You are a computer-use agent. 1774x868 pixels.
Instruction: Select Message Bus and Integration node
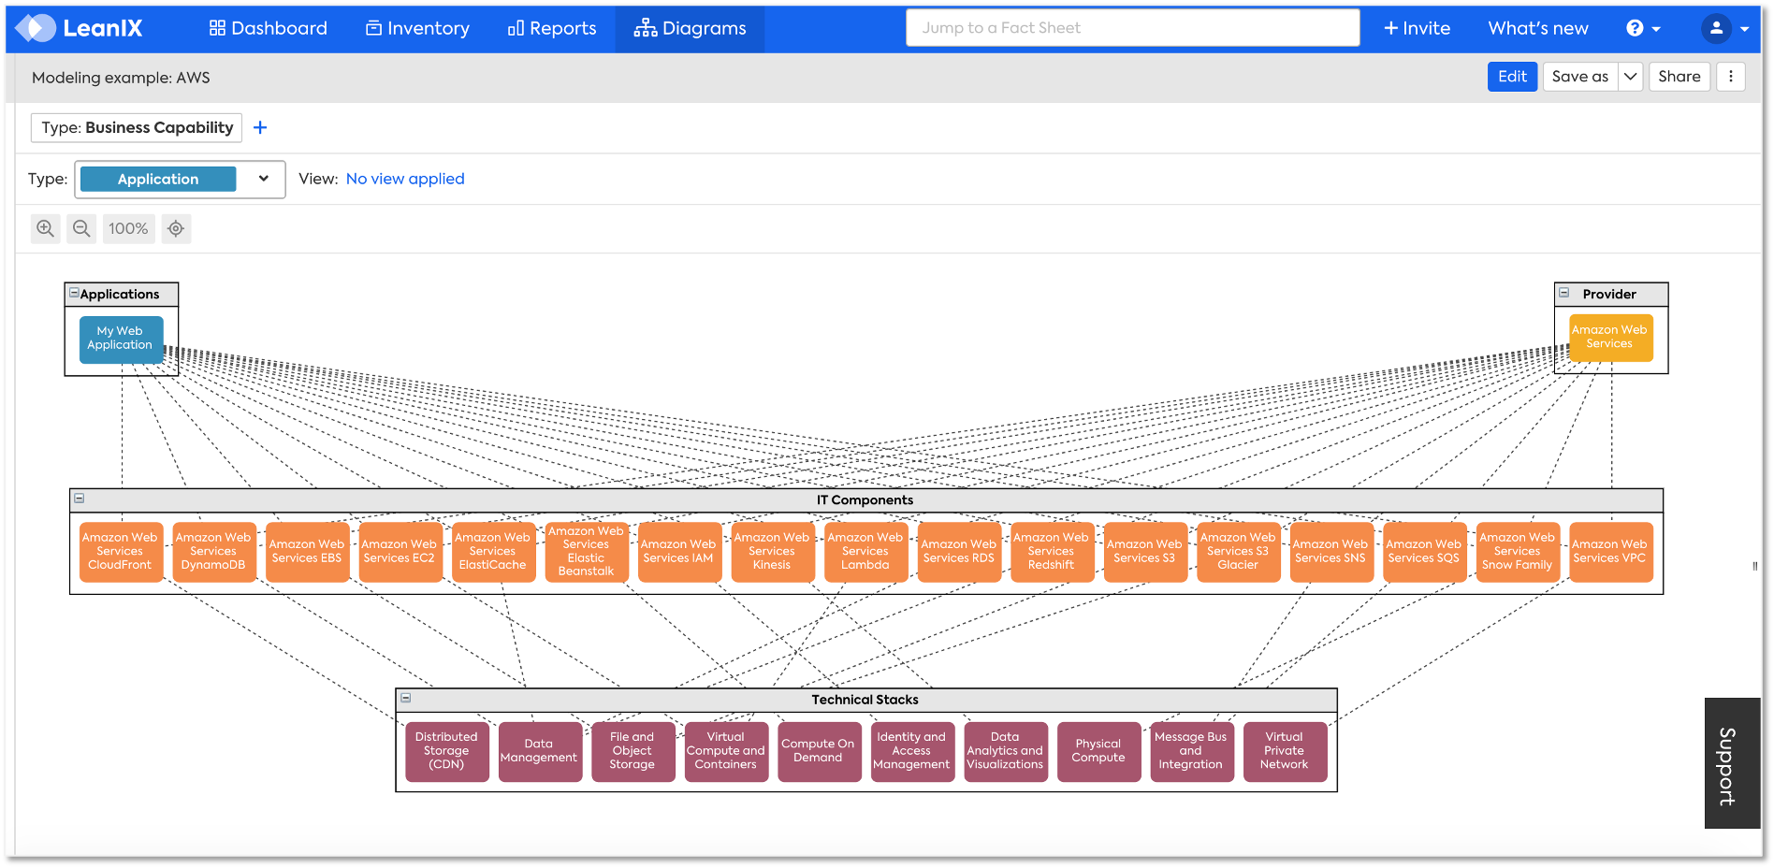(1192, 751)
